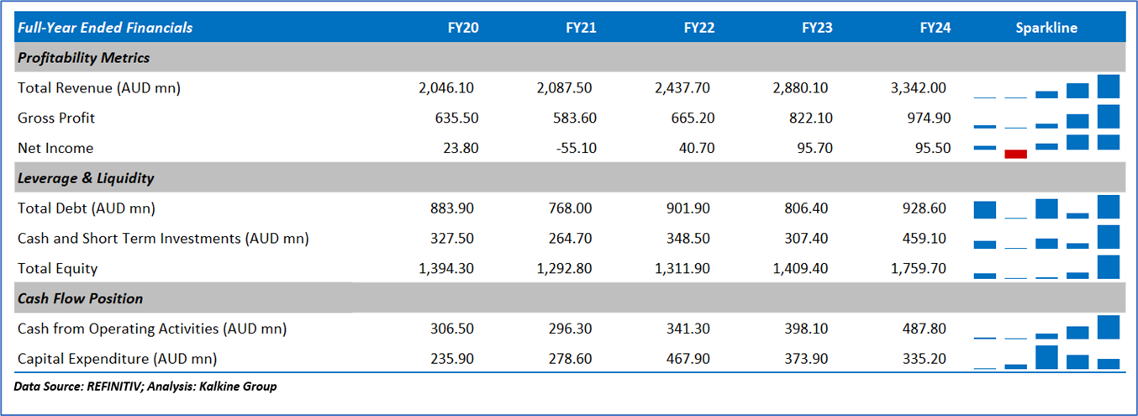This screenshot has width=1138, height=416.
Task: Click the Leverage & Liquidity section heading
Action: tap(86, 178)
